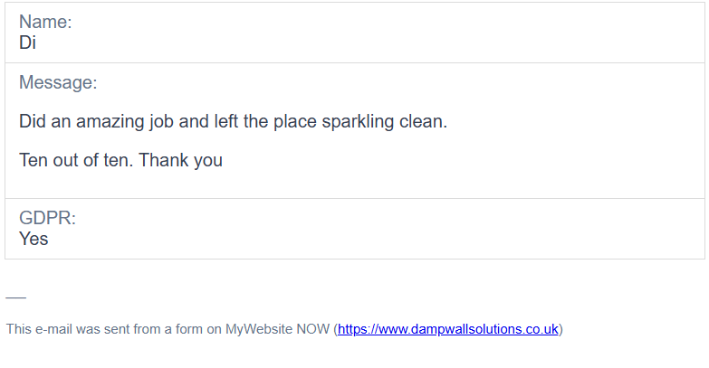Click the word 'place' in message
Image resolution: width=709 pixels, height=368 pixels.
pos(295,122)
